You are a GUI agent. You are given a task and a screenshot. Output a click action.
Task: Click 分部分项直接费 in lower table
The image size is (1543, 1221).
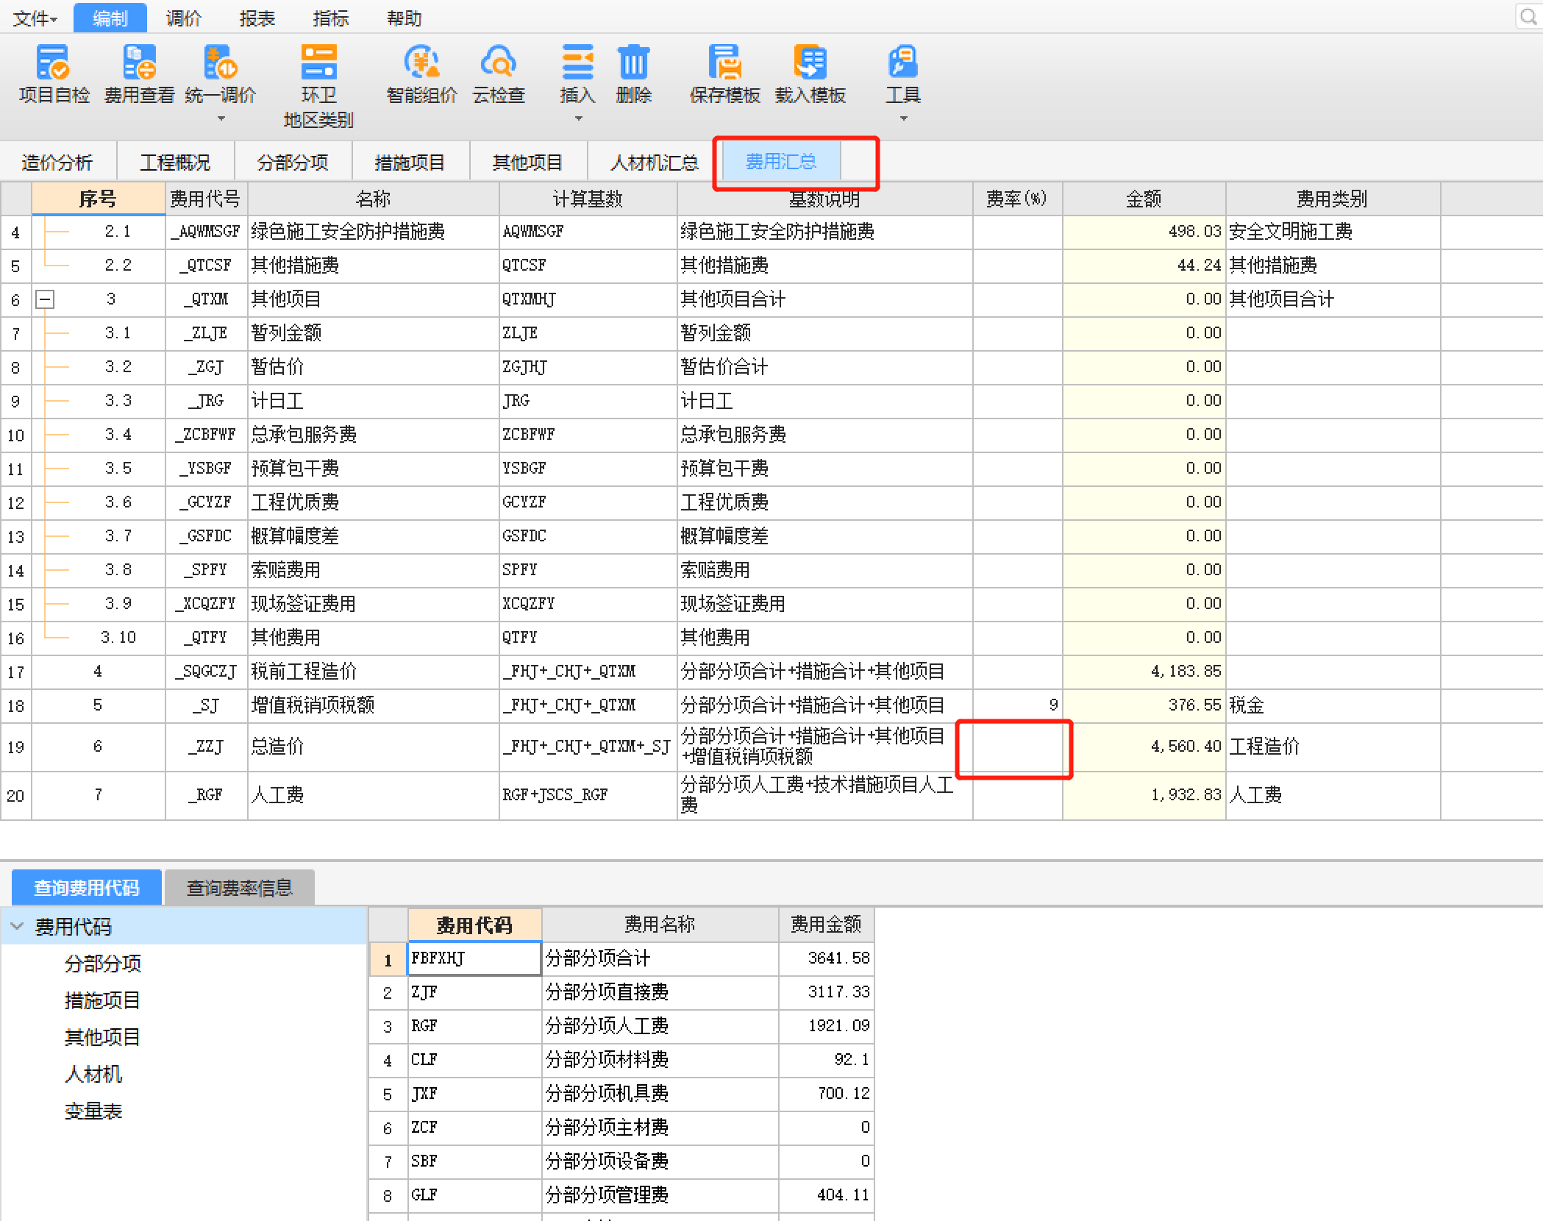tap(660, 992)
